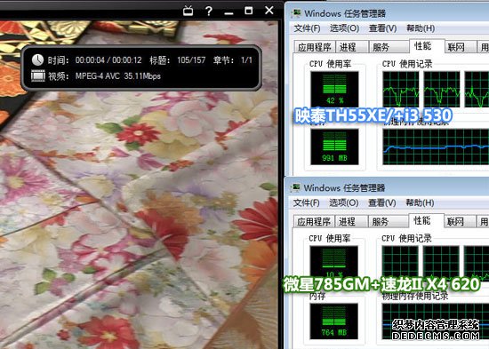Click CPU 使用记录 label in lower Task Manager
The image size is (489, 349).
point(406,238)
